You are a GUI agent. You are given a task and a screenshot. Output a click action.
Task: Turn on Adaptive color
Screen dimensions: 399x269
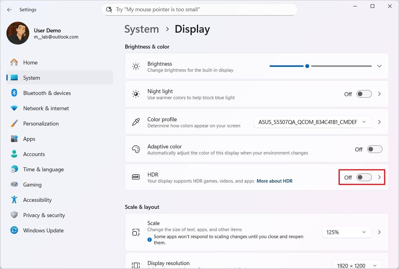(374, 149)
